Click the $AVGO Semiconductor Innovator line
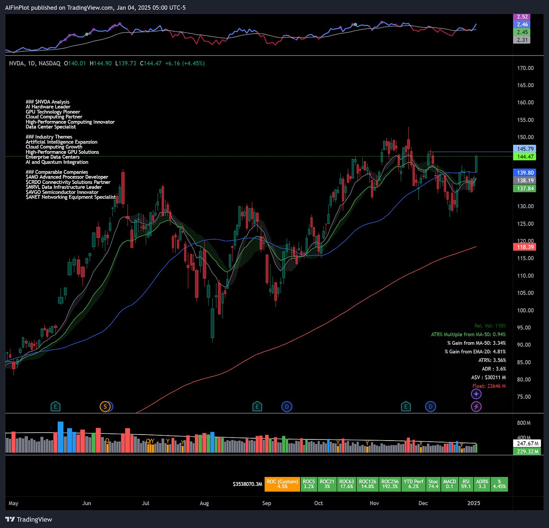Viewport: 549px width, 528px height. point(62,192)
